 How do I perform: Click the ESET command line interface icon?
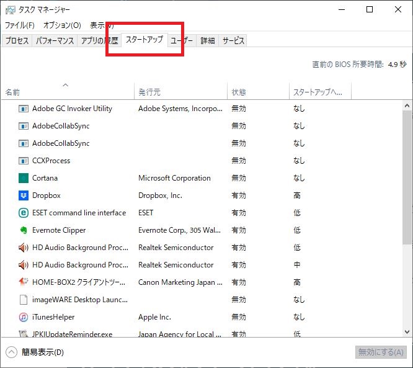(x=24, y=213)
